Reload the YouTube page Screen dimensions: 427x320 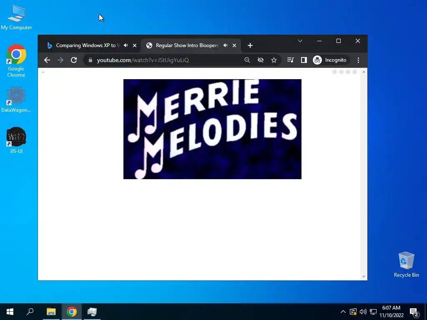[x=74, y=60]
